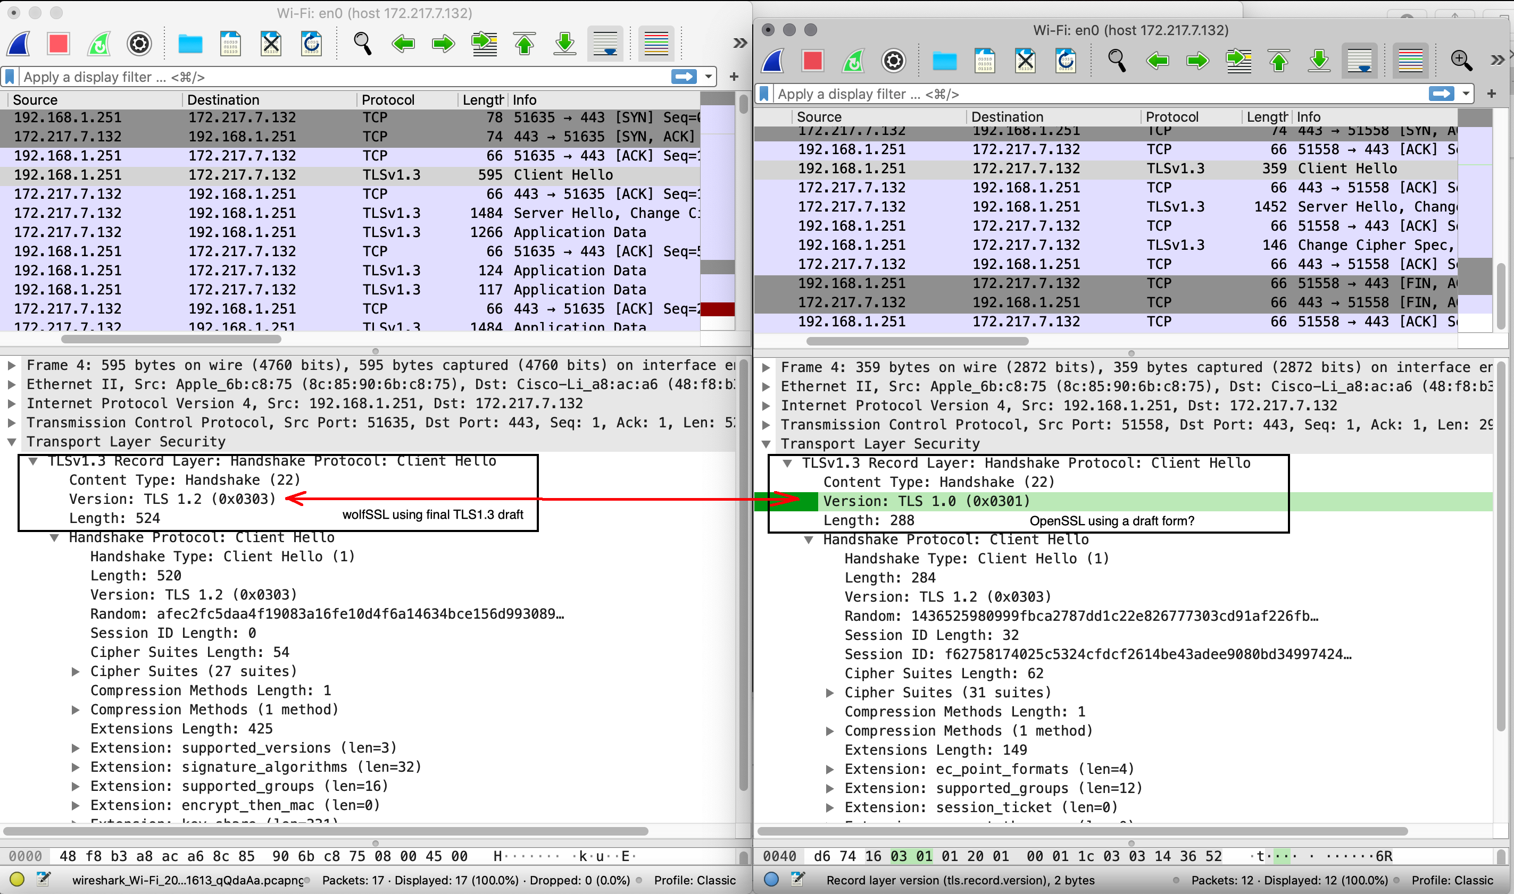Restart the current capture
1514x894 pixels.
(98, 44)
